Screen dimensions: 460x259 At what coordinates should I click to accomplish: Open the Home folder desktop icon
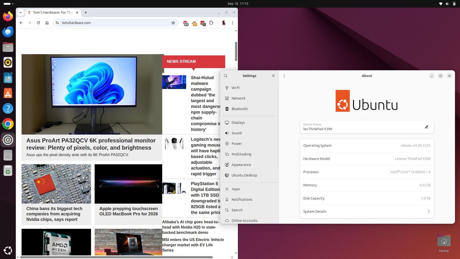tap(444, 244)
